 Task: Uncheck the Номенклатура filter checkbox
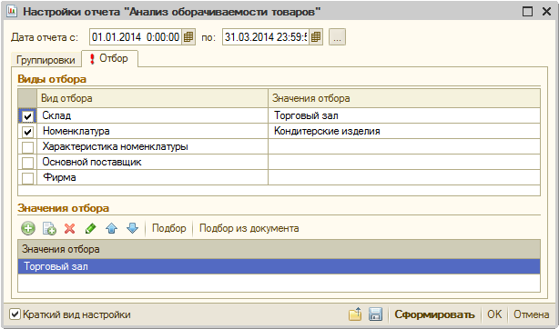click(x=28, y=132)
